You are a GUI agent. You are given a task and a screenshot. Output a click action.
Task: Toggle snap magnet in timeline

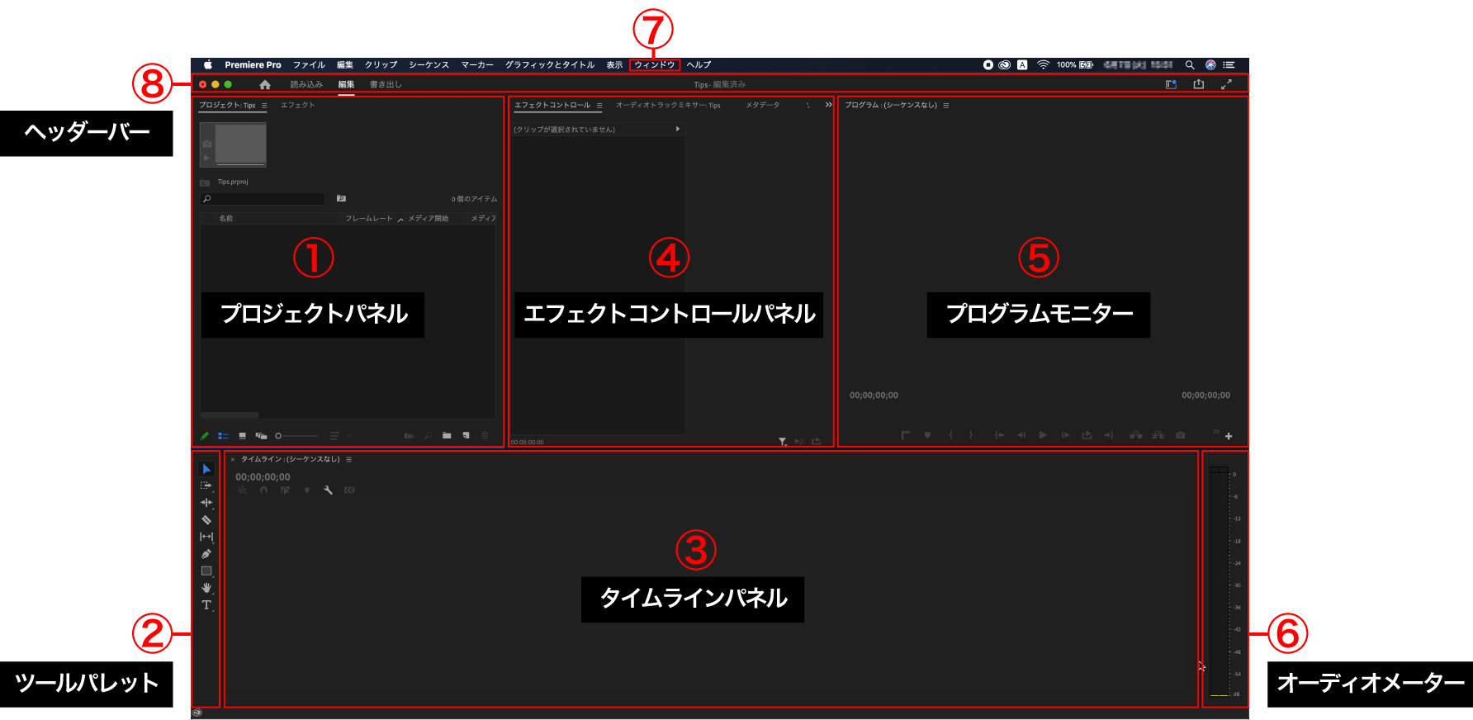(x=263, y=490)
